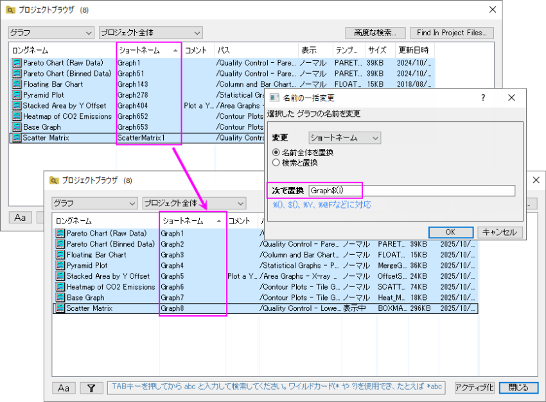
Task: Click the graph icon of the Graph4 row in front browser
Action: (x=60, y=266)
